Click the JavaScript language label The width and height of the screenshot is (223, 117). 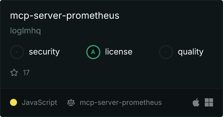tap(39, 103)
